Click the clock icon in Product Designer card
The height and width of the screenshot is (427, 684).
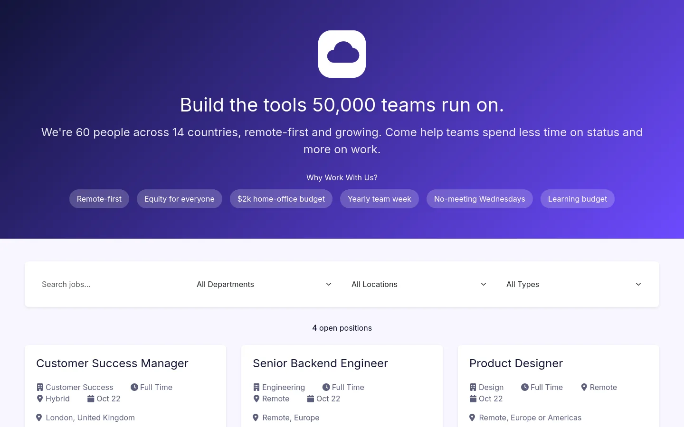(x=525, y=387)
